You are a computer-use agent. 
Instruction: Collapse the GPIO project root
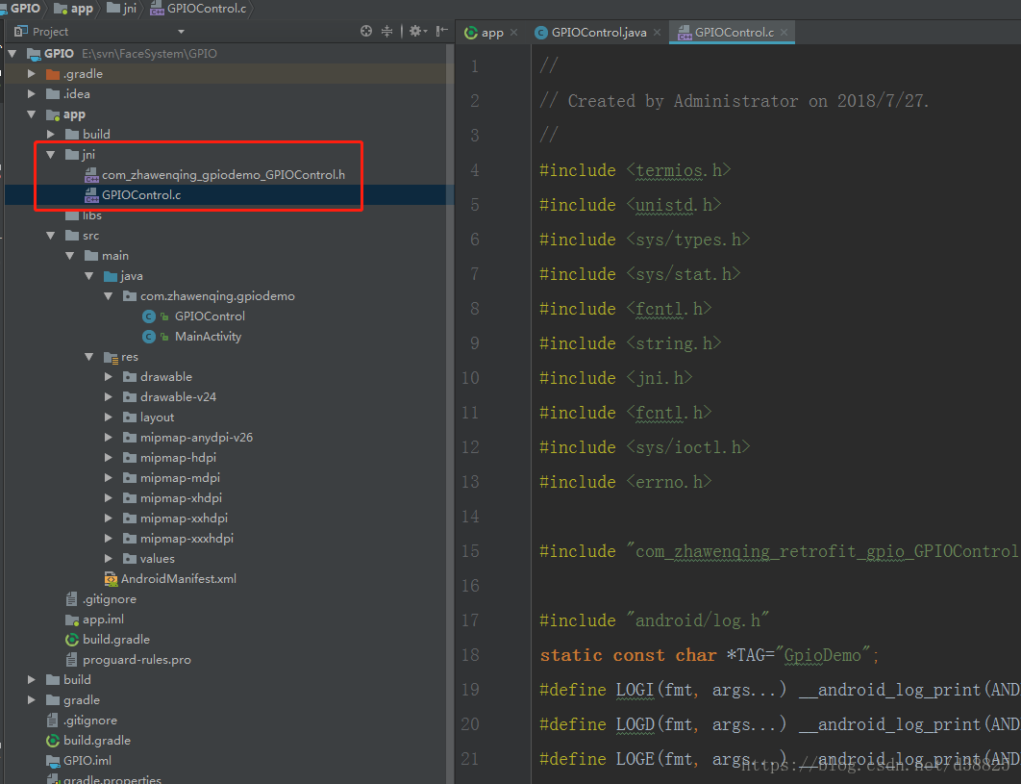pos(12,54)
